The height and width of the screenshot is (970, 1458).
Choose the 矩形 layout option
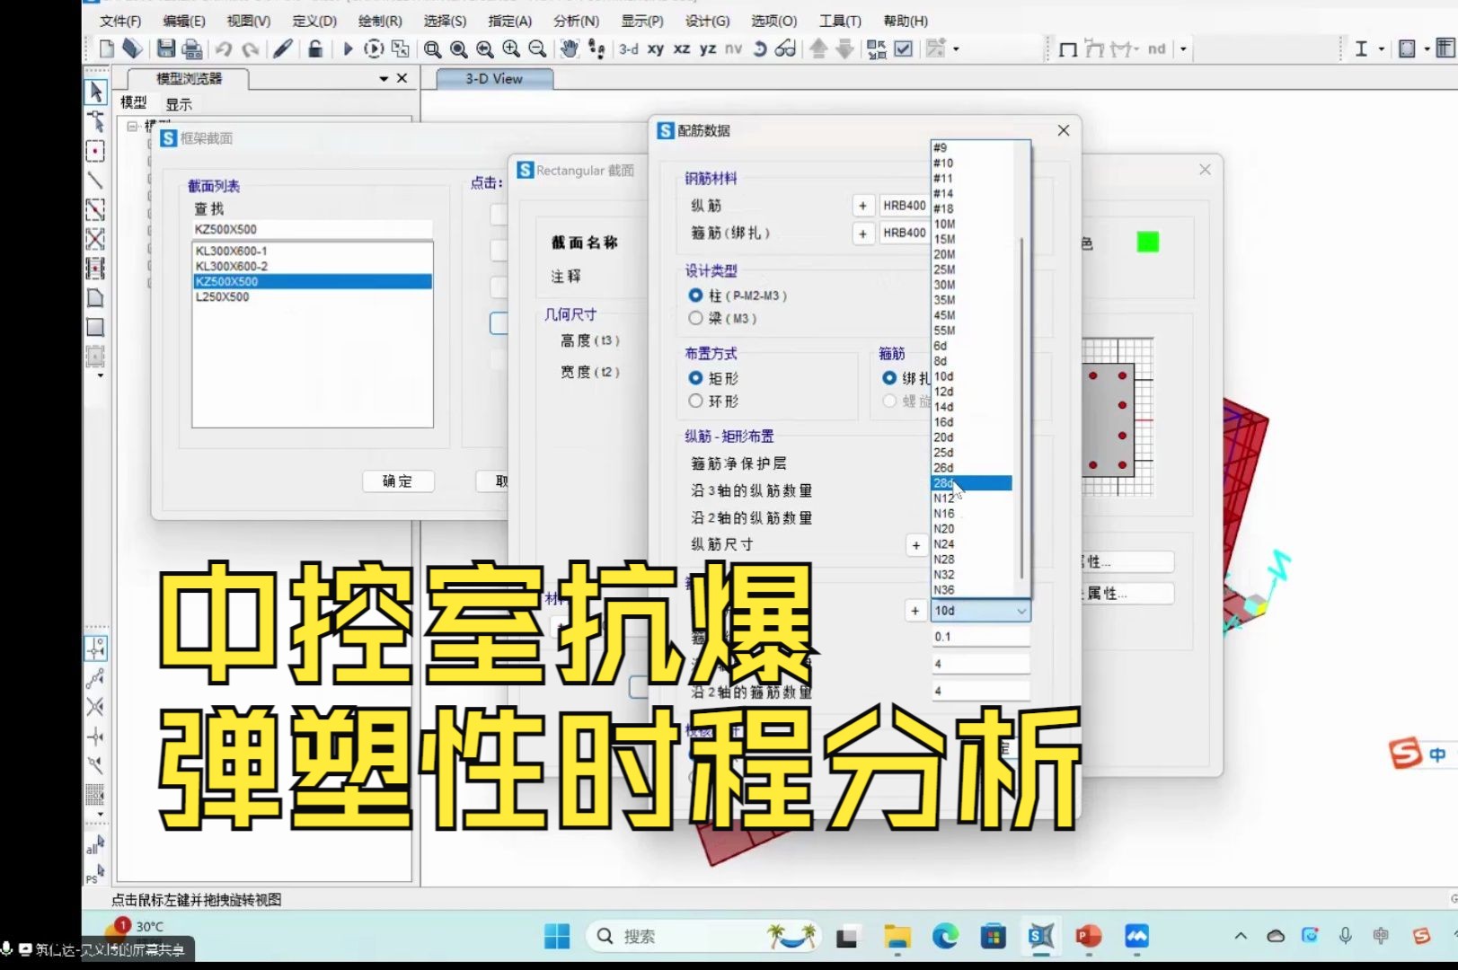point(695,378)
